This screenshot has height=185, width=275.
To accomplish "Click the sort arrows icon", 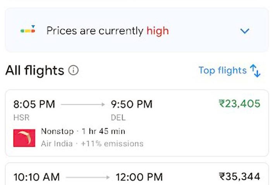I will point(256,71).
